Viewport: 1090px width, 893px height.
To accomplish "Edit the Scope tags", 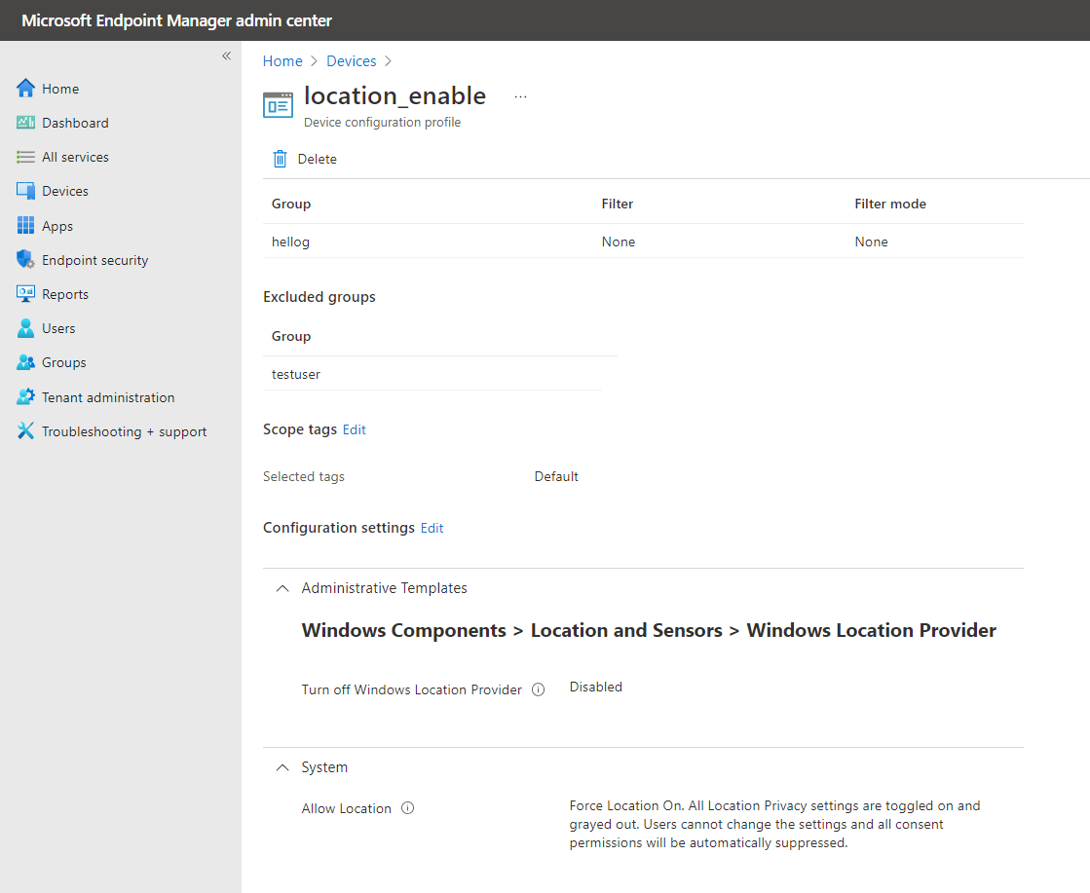I will (x=354, y=429).
